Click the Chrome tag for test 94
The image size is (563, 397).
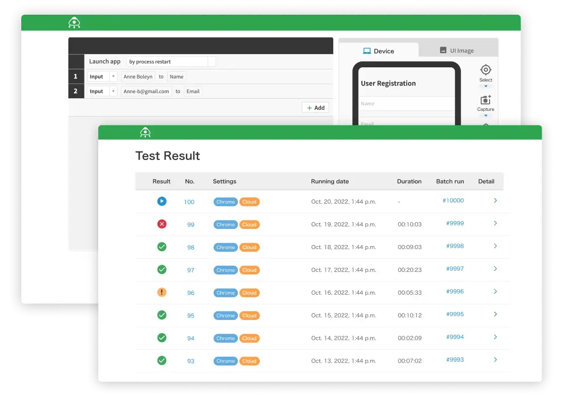pyautogui.click(x=225, y=338)
